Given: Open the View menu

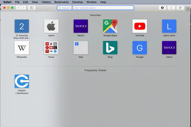Looking at the screenshot, I should pyautogui.click(x=35, y=2).
